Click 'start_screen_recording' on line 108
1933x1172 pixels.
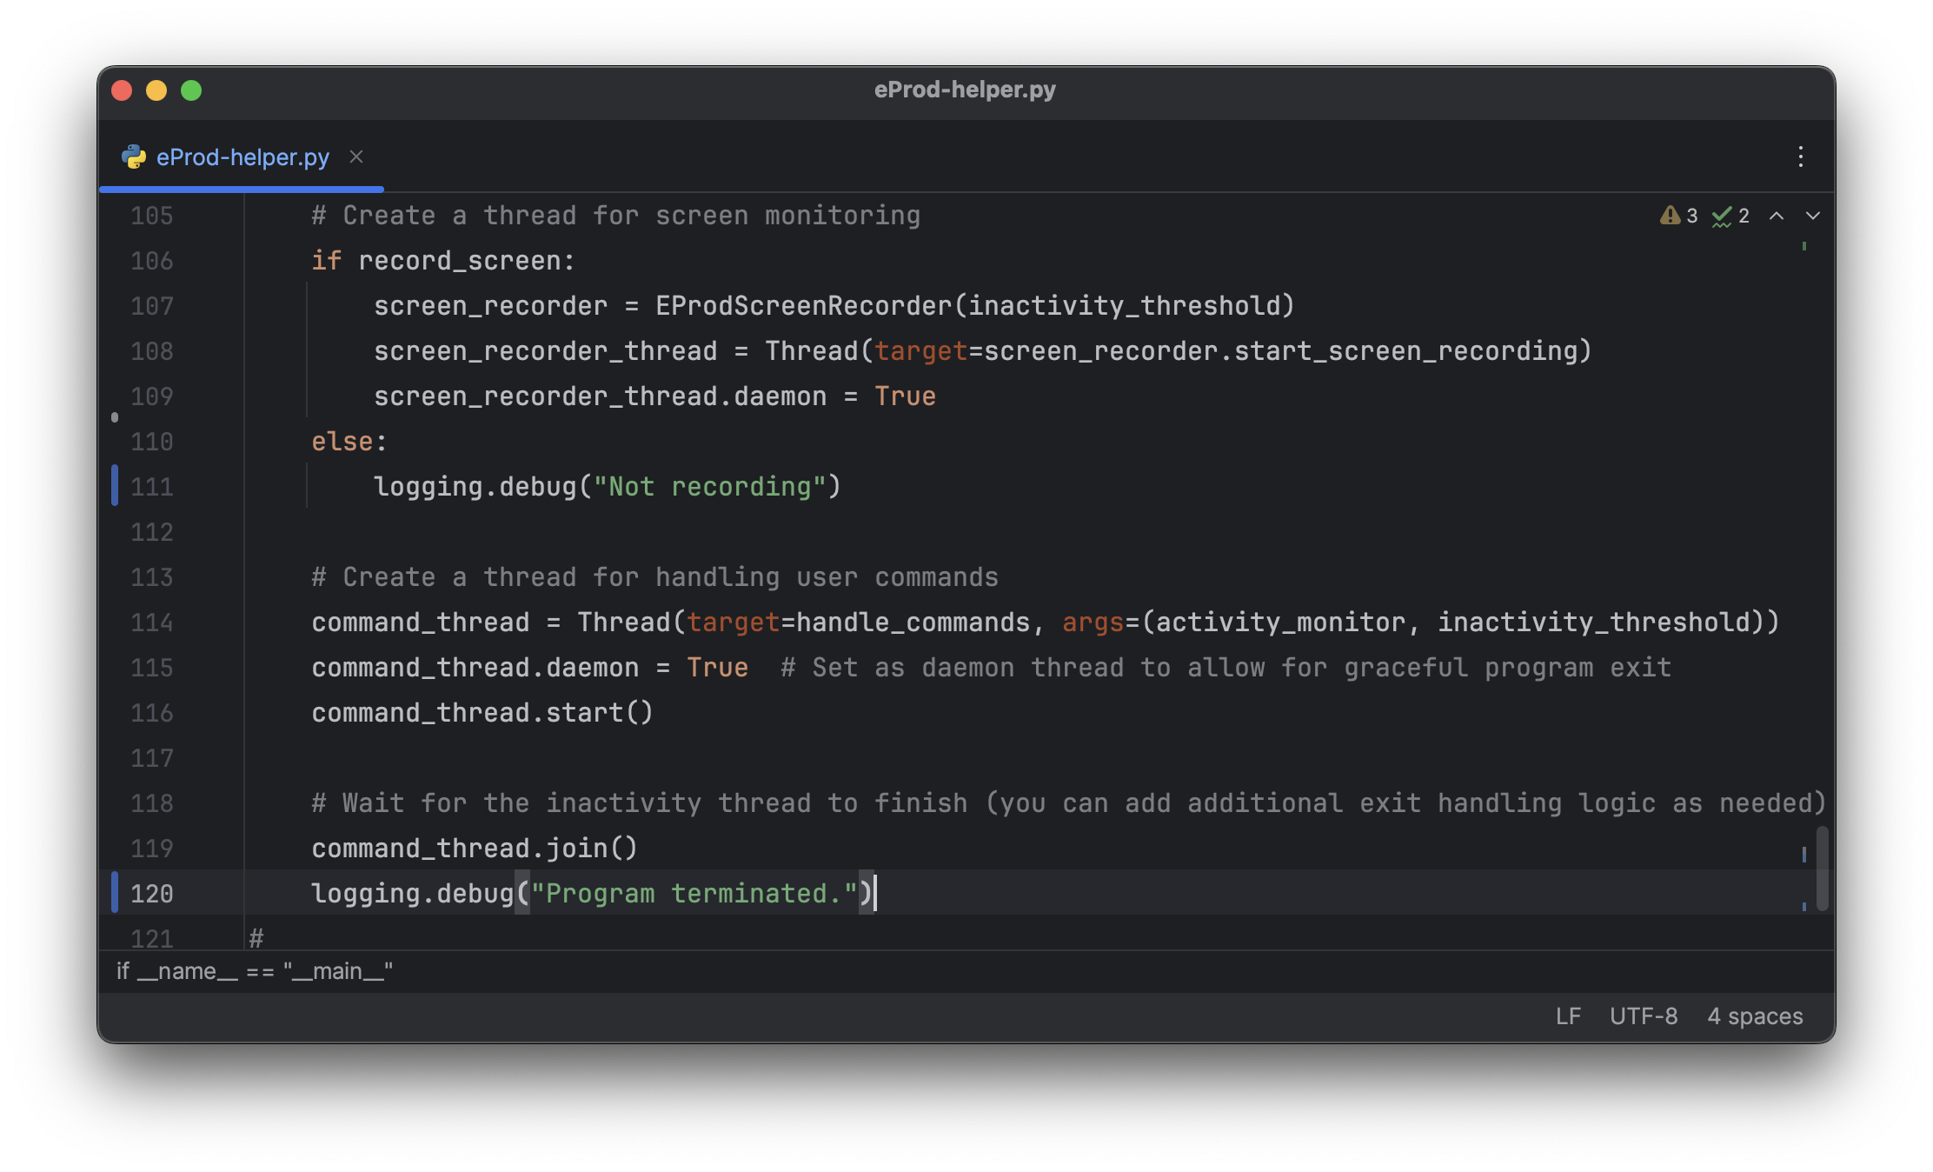point(1405,351)
